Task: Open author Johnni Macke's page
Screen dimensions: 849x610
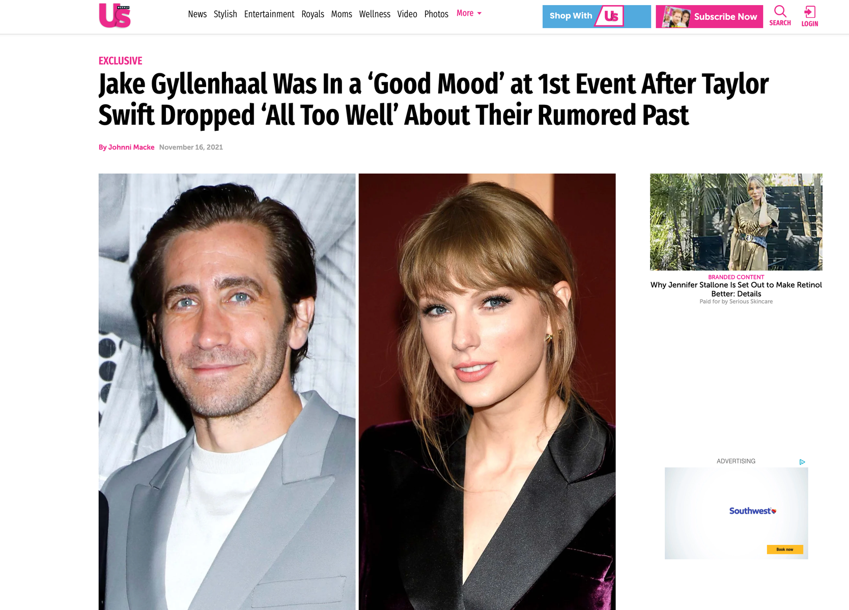Action: 131,147
